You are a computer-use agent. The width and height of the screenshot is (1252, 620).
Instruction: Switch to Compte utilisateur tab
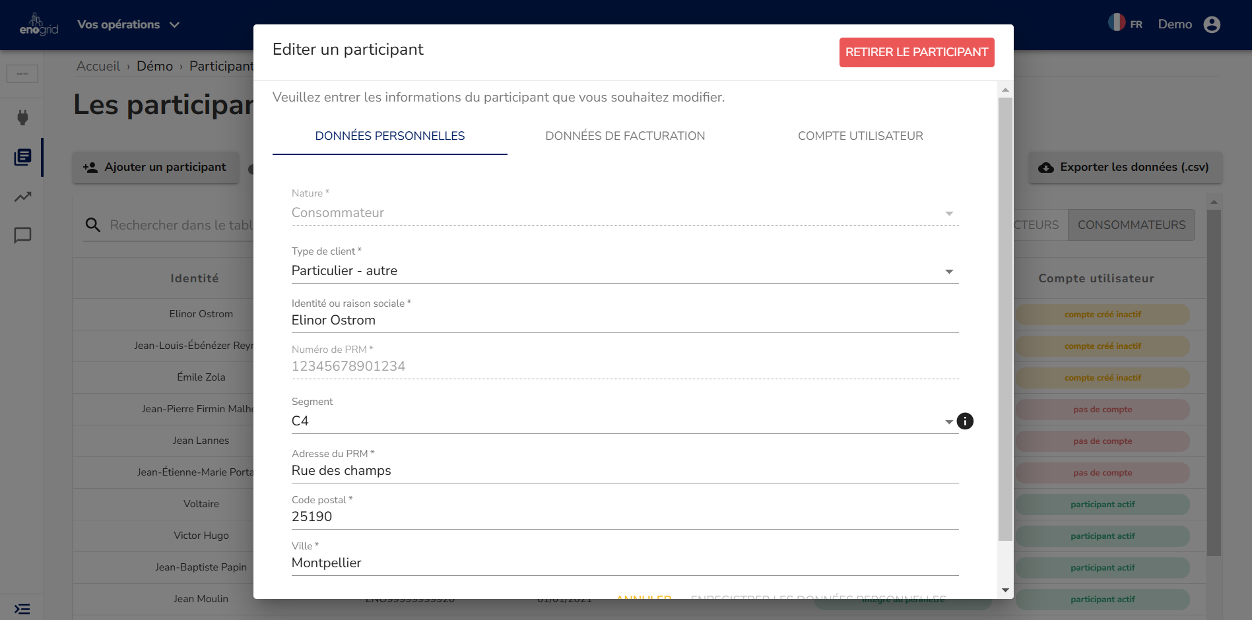(860, 136)
